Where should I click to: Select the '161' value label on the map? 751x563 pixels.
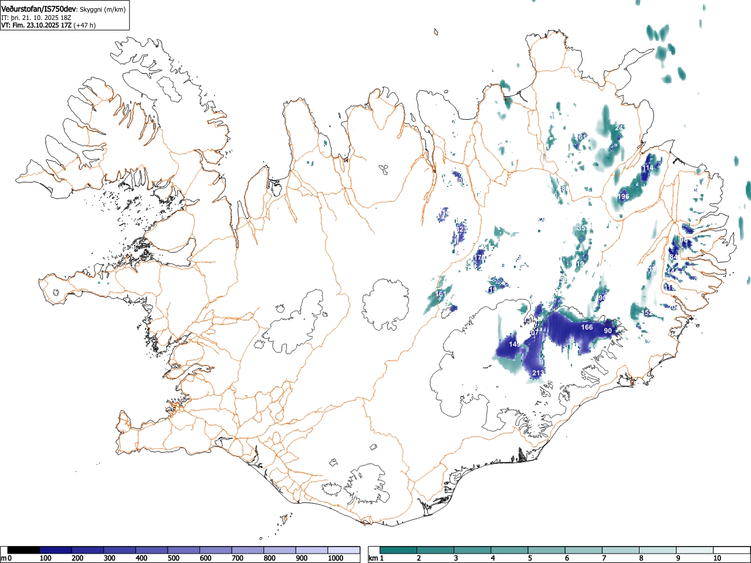(x=441, y=294)
